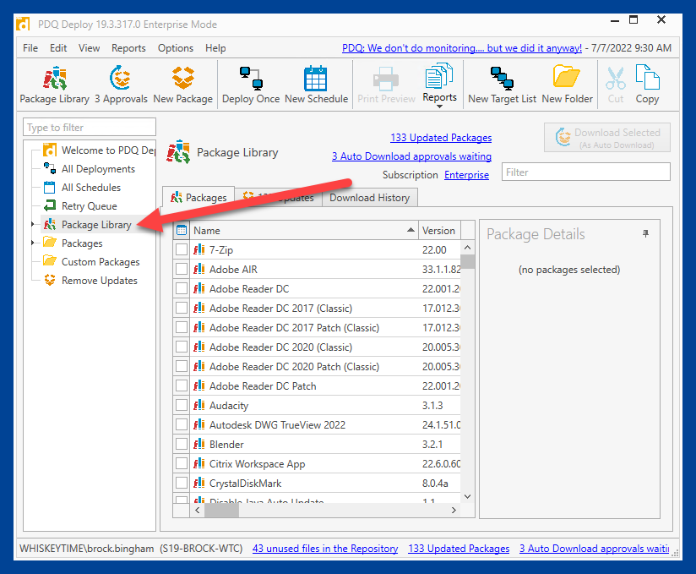696x574 pixels.
Task: Open All Deployments in the tree
Action: 90,169
